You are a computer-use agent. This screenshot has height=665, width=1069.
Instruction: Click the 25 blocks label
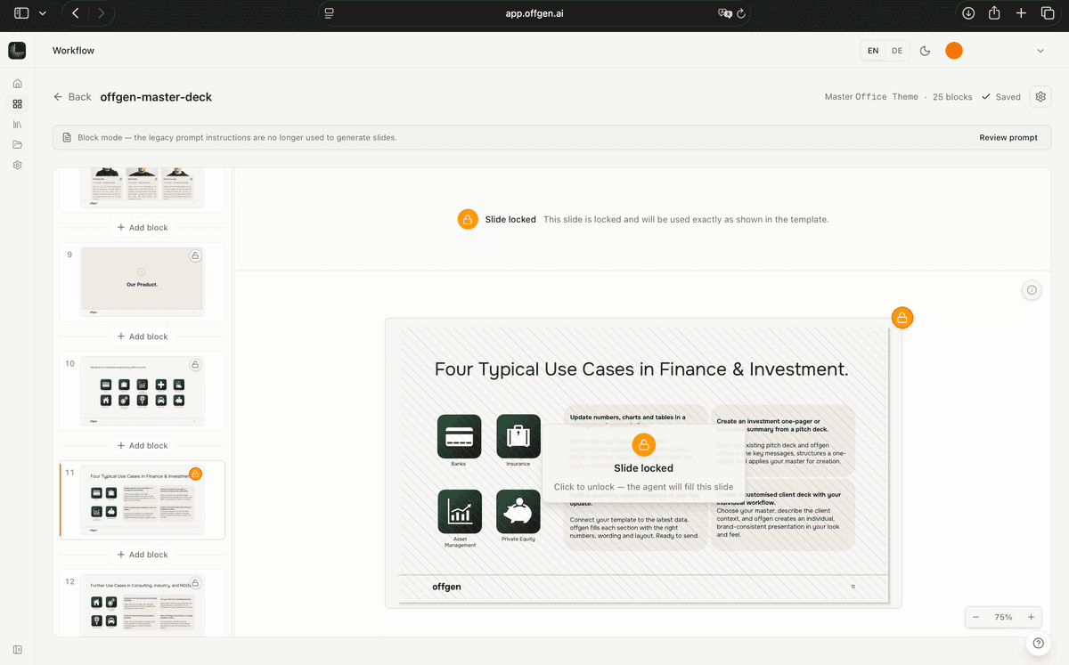point(952,97)
